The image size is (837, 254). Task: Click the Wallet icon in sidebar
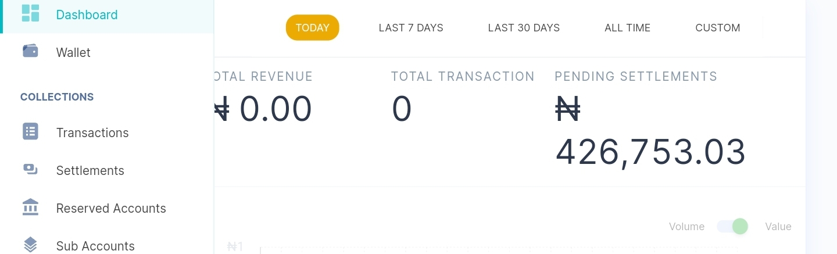click(30, 51)
